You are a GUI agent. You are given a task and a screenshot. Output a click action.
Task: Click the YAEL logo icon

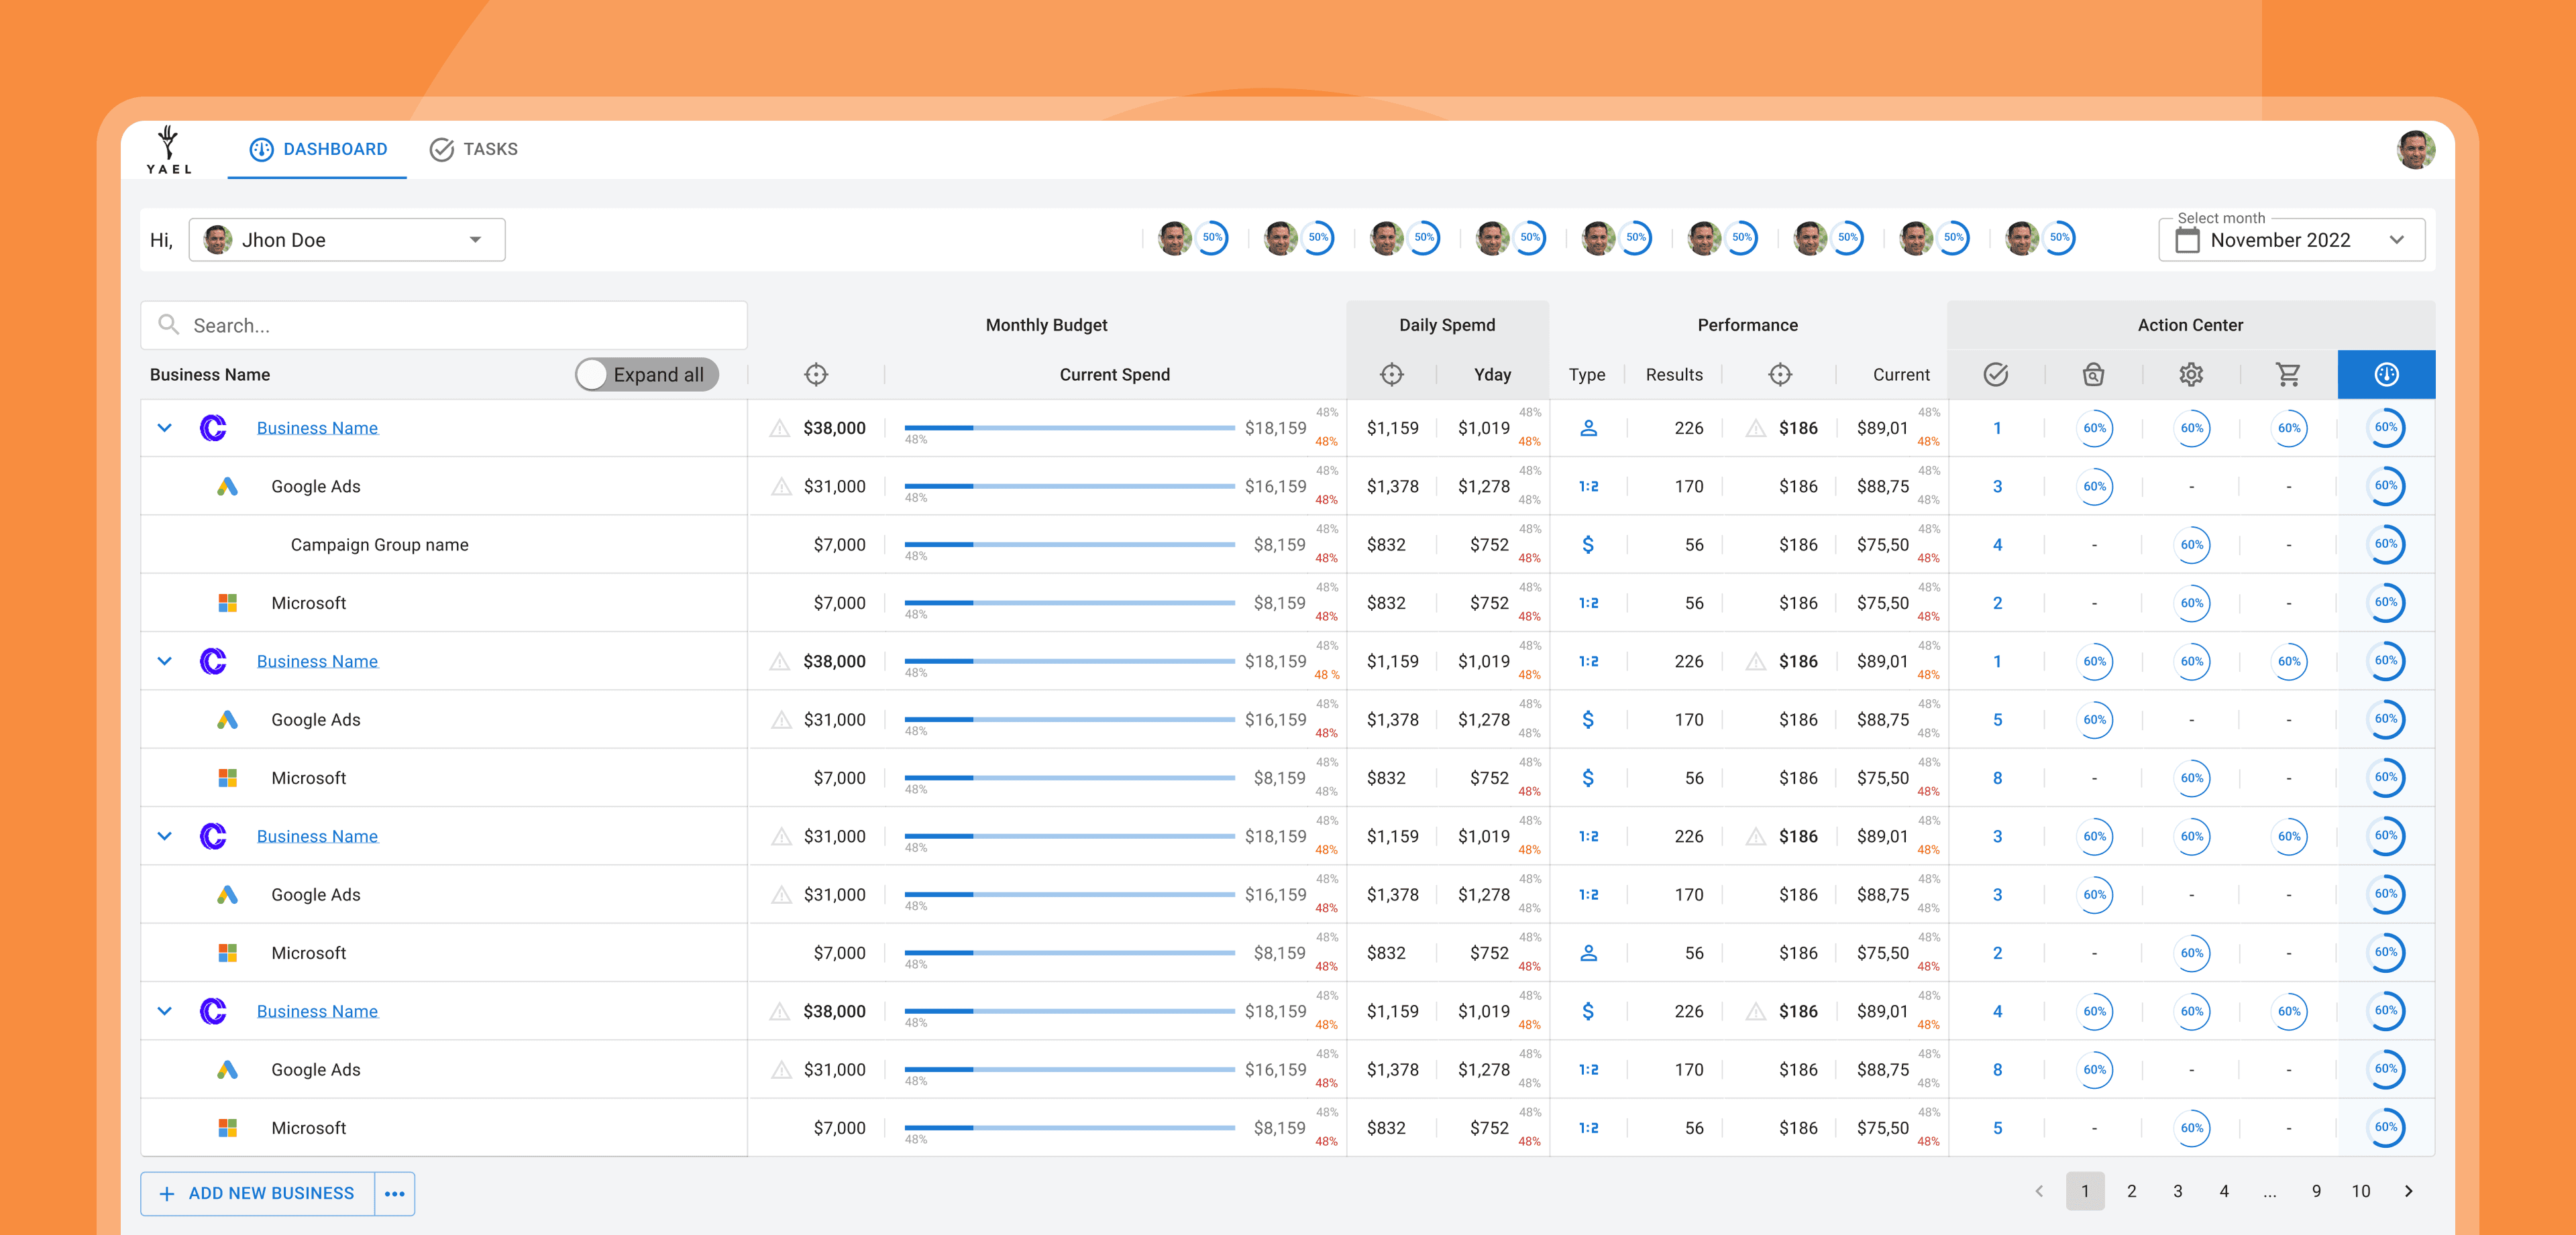[169, 150]
